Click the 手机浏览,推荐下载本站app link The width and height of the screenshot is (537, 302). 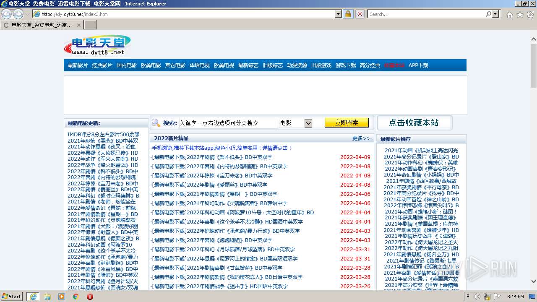click(222, 148)
